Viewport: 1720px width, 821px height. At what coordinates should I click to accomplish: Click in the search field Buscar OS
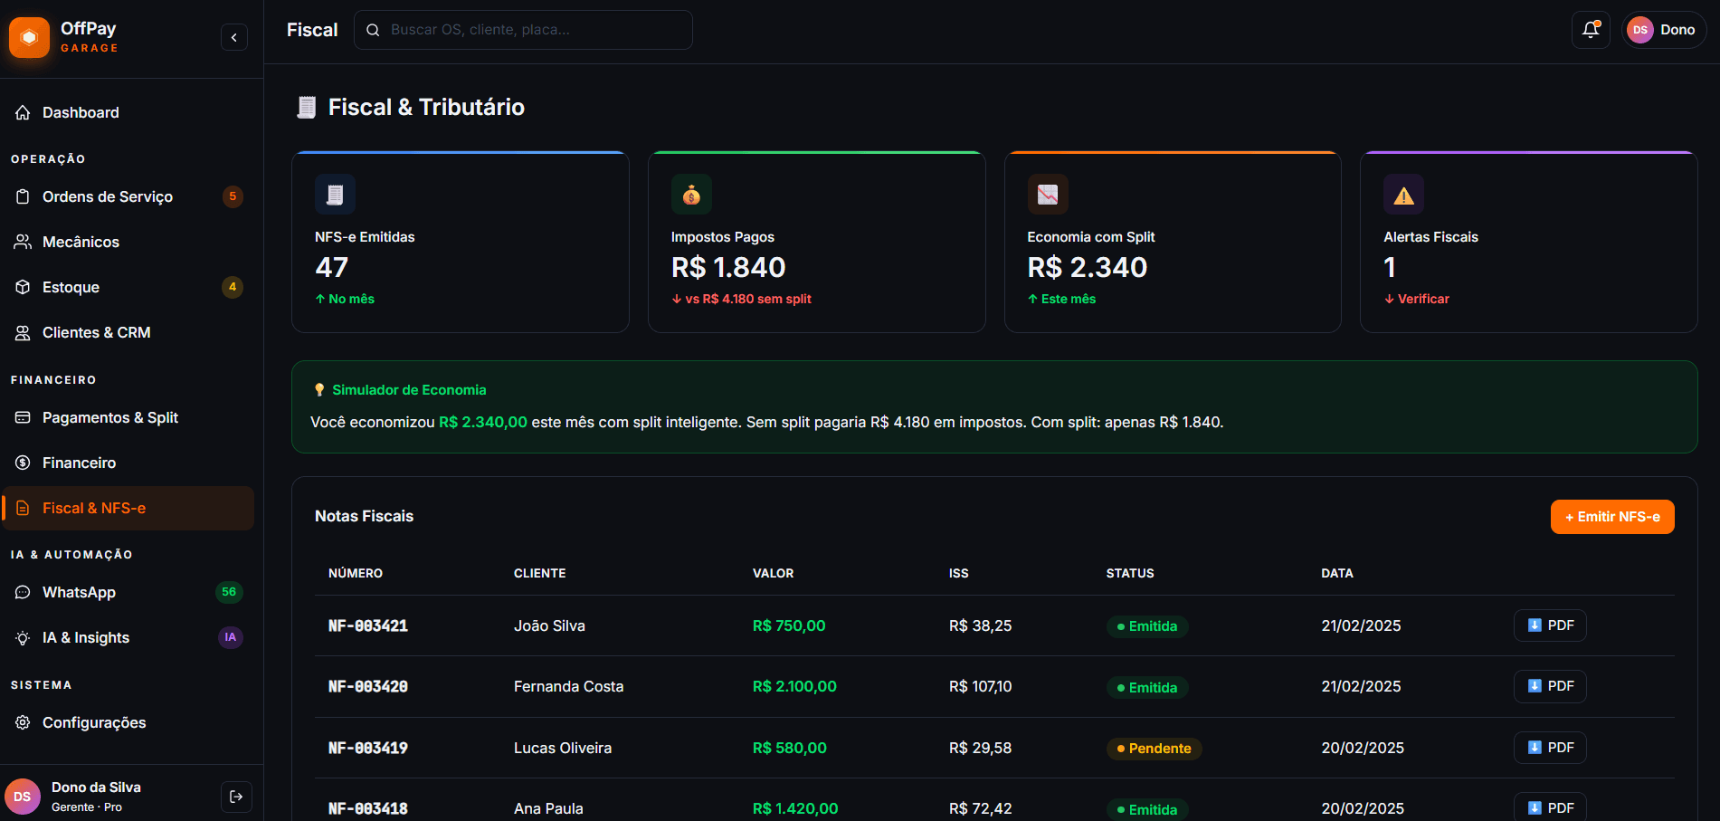point(534,30)
